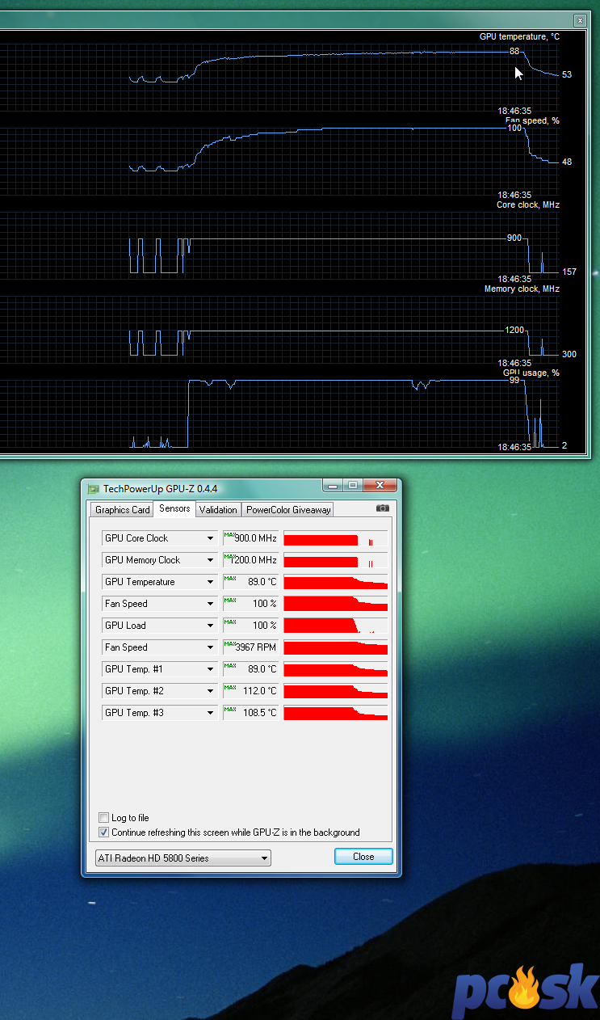Click the GPU Temp. #2 red history graph

point(336,691)
